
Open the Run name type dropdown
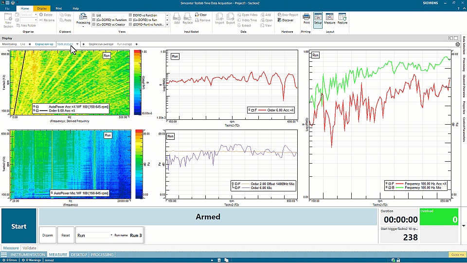[111, 235]
